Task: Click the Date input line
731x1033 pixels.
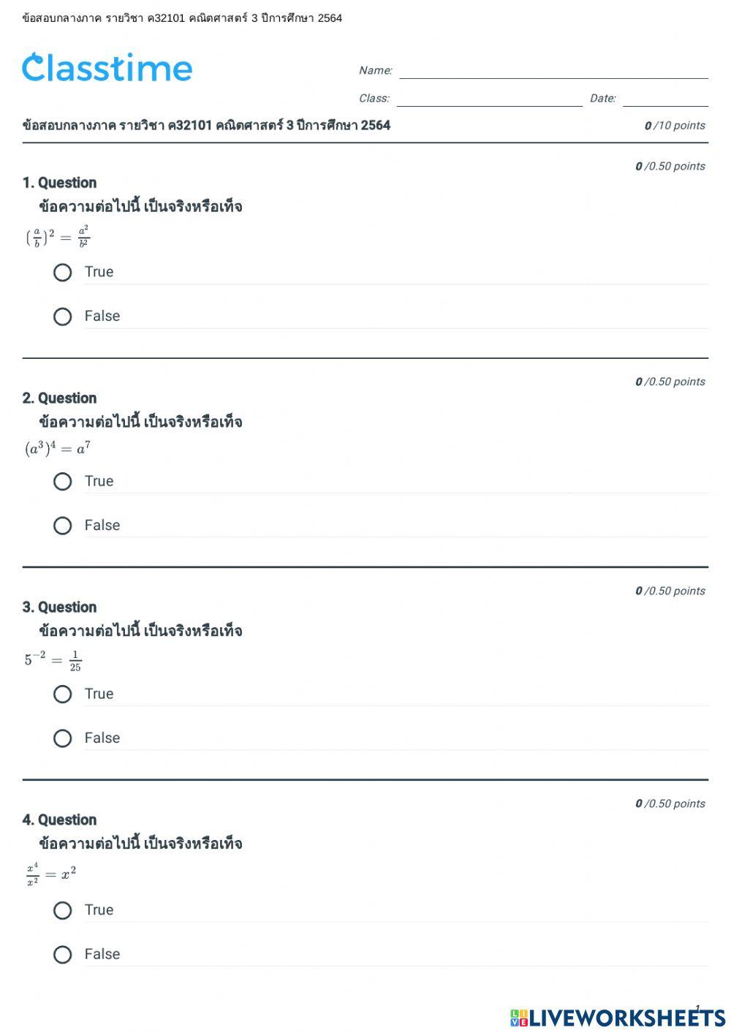Action: (665, 99)
